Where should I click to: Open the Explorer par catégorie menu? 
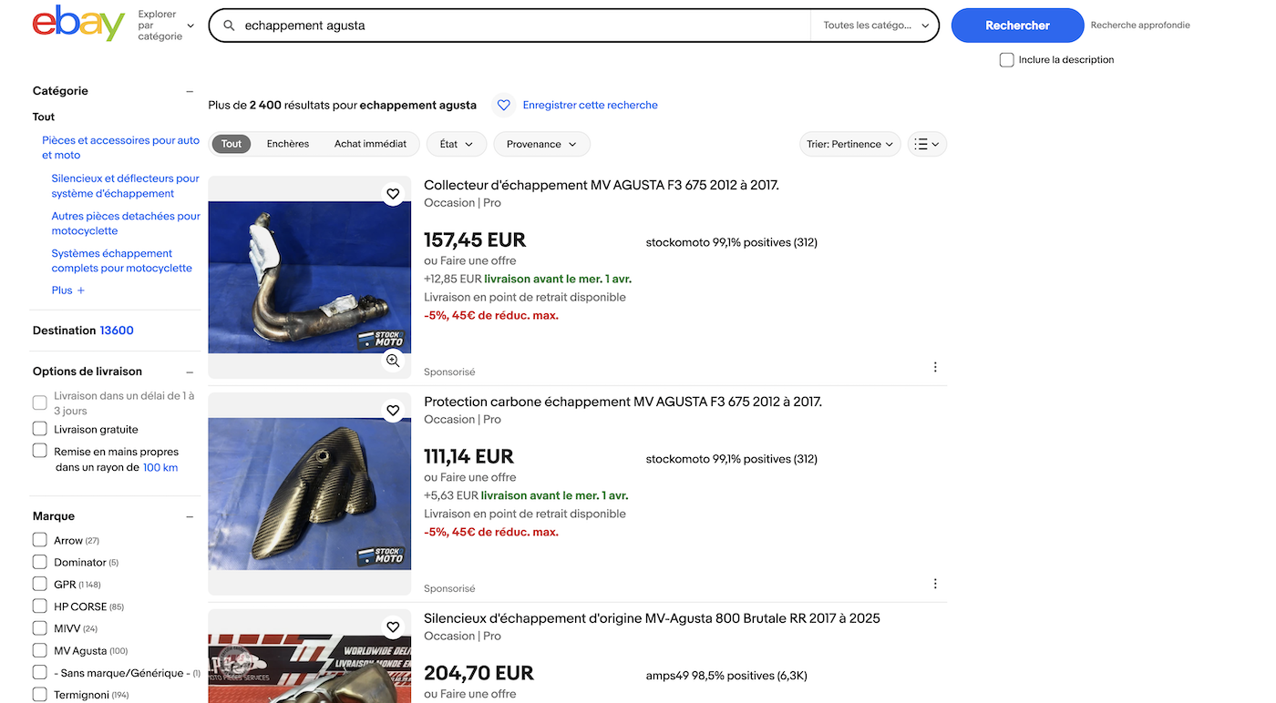[x=166, y=25]
